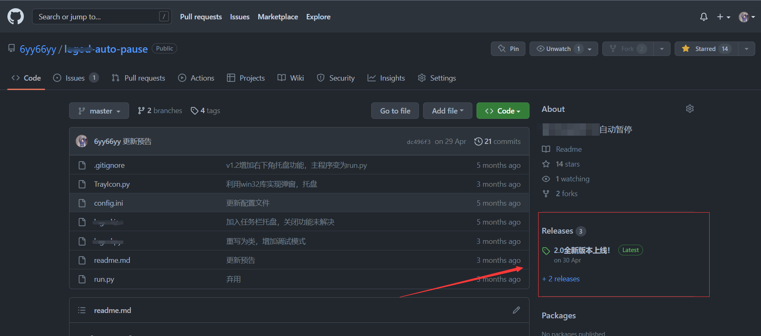Focus the Search or jump to field
761x336 pixels.
102,16
